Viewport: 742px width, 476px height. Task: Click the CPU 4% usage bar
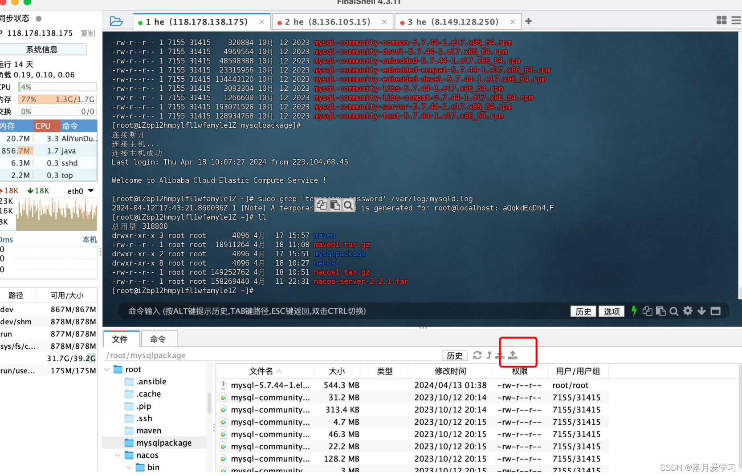[57, 87]
